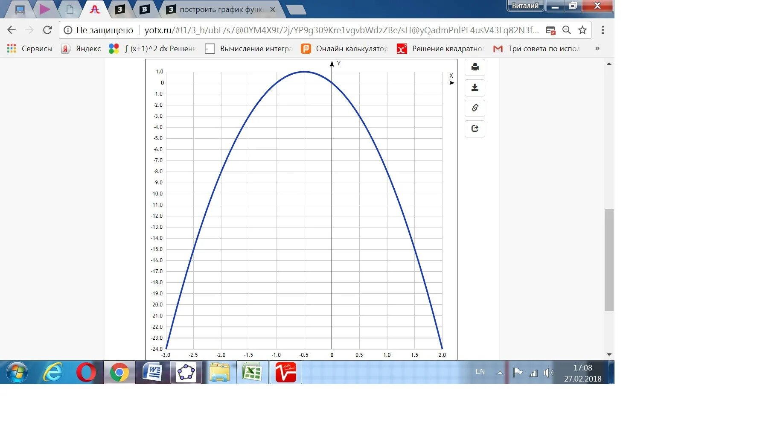View site information for the unsecured page
Image resolution: width=757 pixels, height=443 pixels.
click(68, 30)
